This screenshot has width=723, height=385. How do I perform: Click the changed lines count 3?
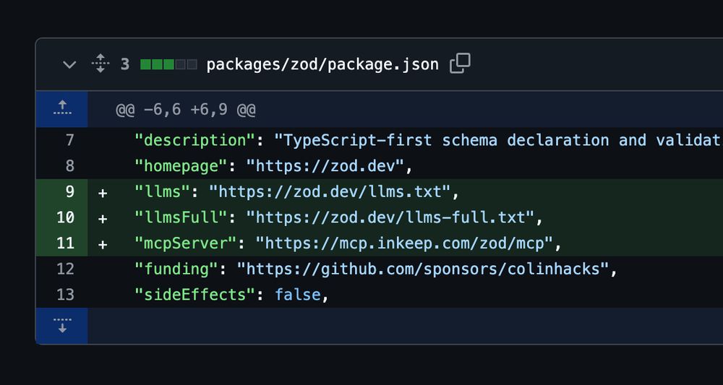(x=125, y=64)
